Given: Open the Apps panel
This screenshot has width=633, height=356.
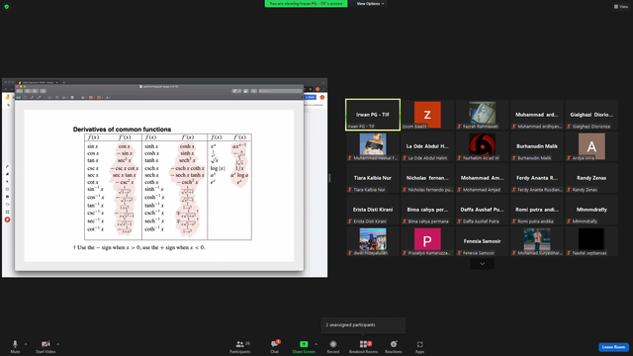Looking at the screenshot, I should point(419,346).
